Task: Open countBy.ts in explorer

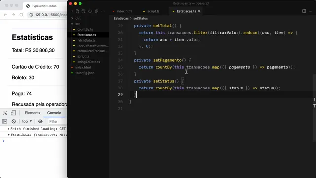Action: [85, 29]
